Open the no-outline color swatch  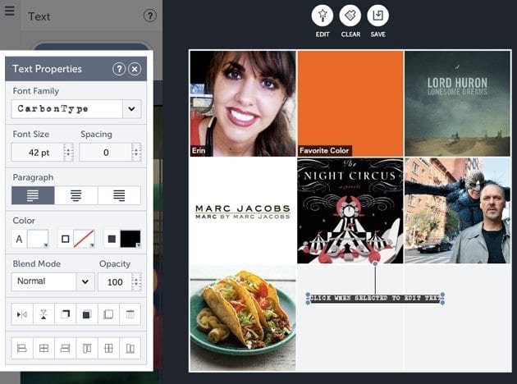pyautogui.click(x=84, y=239)
